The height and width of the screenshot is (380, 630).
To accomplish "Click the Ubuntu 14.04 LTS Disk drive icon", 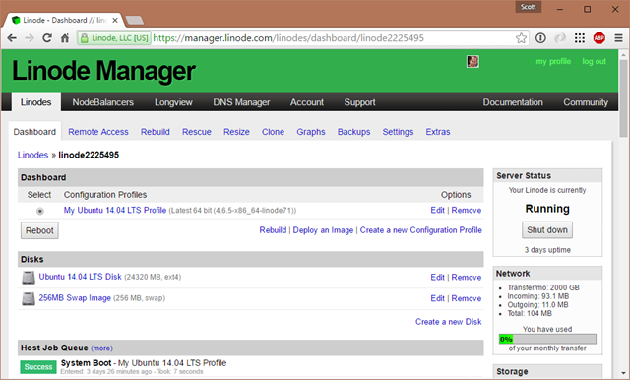I will [x=29, y=278].
